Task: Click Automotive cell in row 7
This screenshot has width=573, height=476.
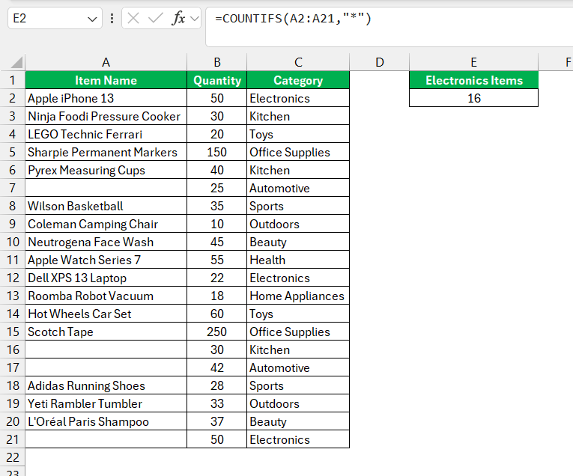Action: pyautogui.click(x=298, y=188)
